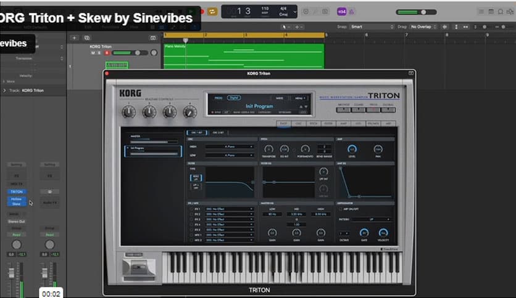Click the arpeggiator Gate knob
Viewport: 516px width, 298px height.
tap(364, 233)
